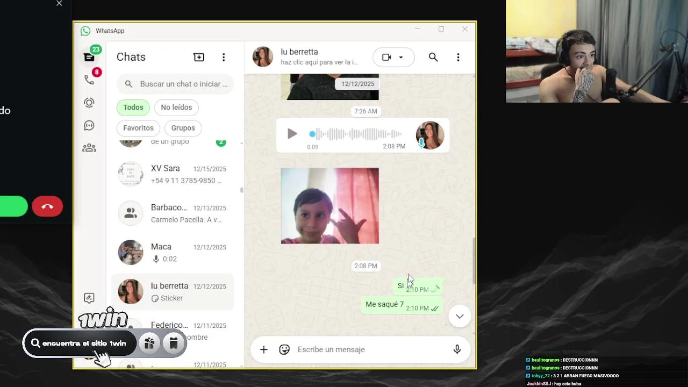The height and width of the screenshot is (387, 688).
Task: Open the Maca chat
Action: point(173,253)
